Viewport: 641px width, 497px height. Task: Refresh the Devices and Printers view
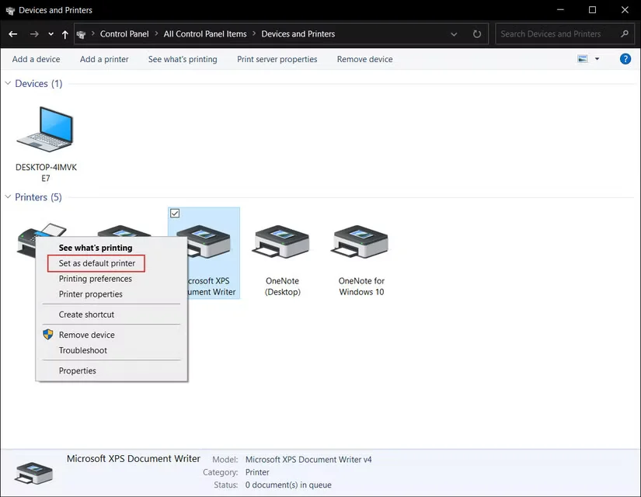477,34
